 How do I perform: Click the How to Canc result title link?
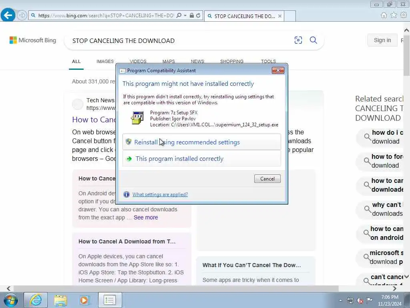pyautogui.click(x=94, y=120)
